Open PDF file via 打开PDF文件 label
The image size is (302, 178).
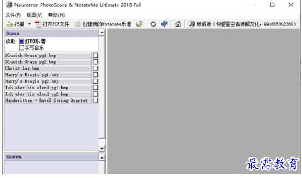tap(56, 24)
